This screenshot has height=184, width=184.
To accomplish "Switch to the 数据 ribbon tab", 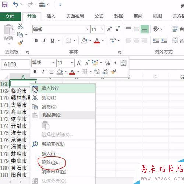I will [x=118, y=16].
